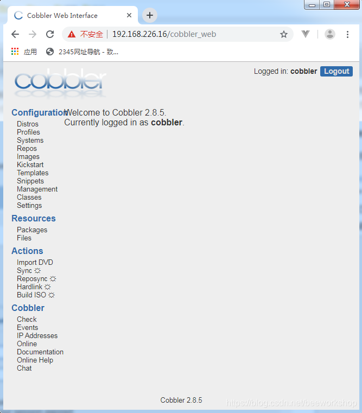Click the browser forward arrow

[x=33, y=34]
